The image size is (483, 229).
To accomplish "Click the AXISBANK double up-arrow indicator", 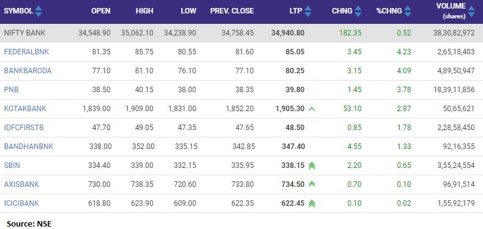I will click(312, 184).
